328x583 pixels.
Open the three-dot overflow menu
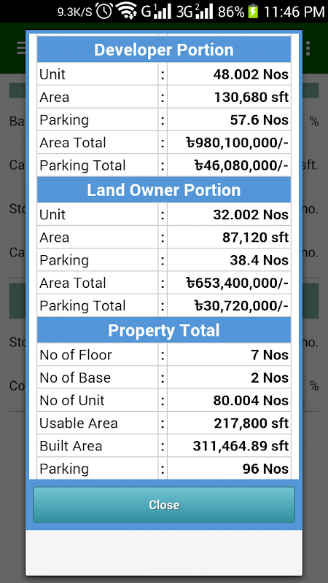(308, 48)
